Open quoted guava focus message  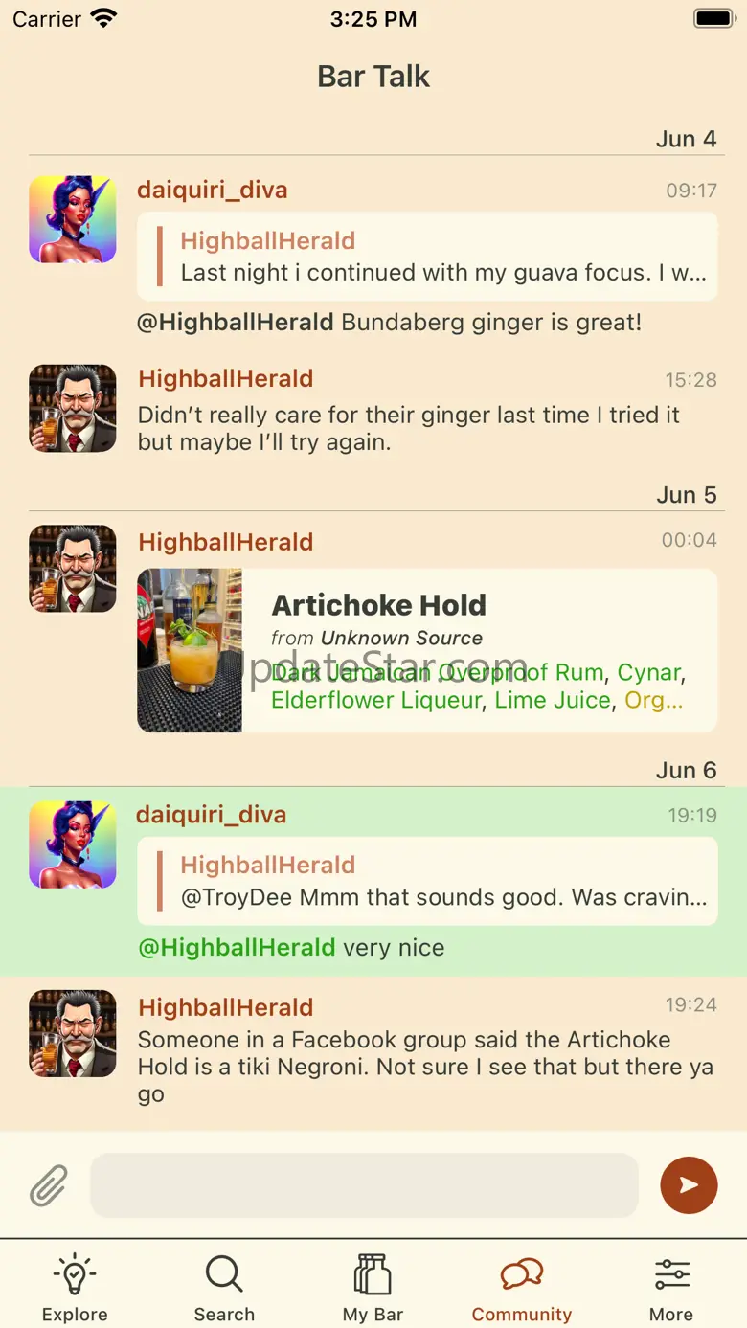tap(427, 257)
